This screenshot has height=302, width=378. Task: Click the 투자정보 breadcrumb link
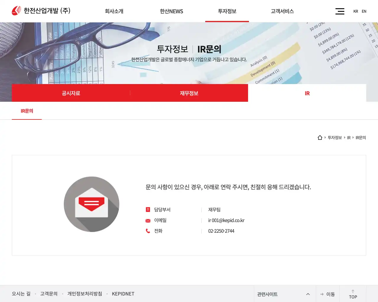(x=335, y=138)
